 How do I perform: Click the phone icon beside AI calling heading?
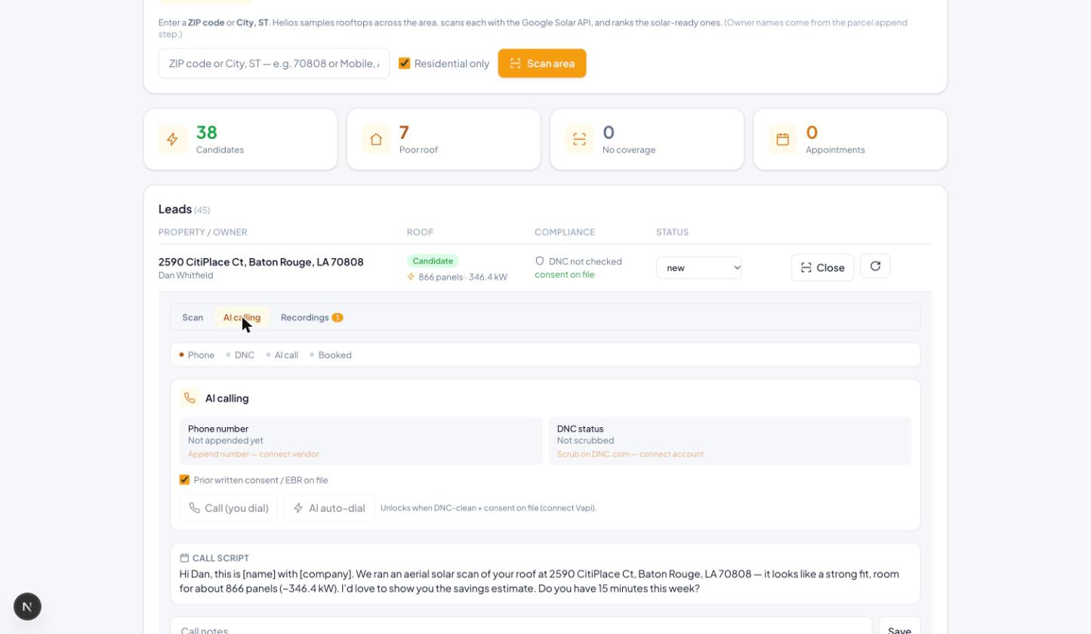[190, 398]
